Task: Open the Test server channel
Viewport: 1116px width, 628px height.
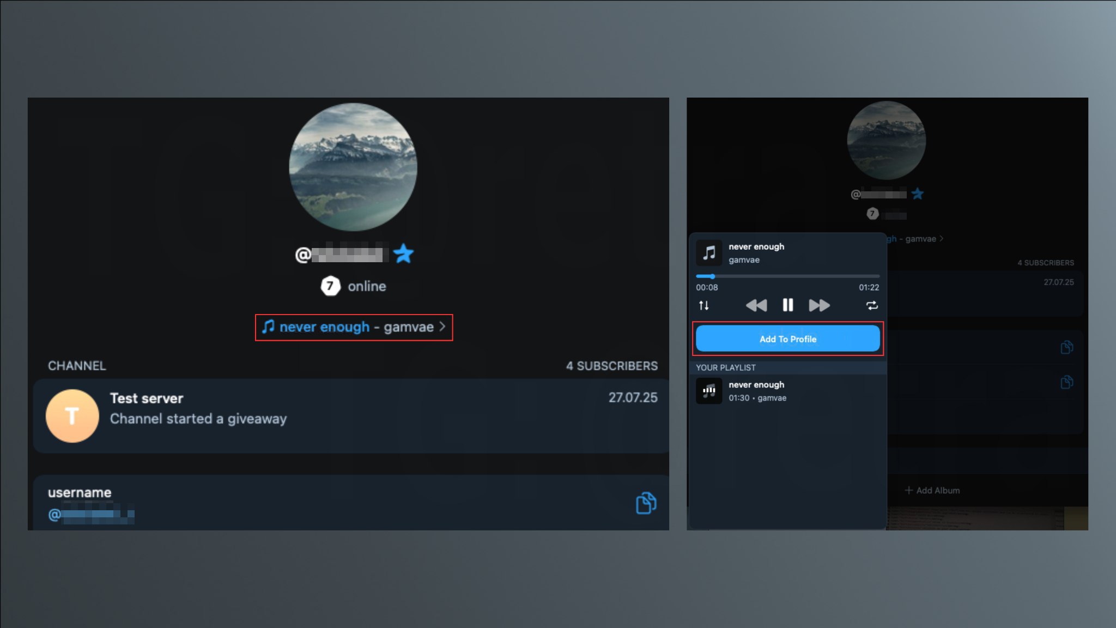Action: [351, 415]
